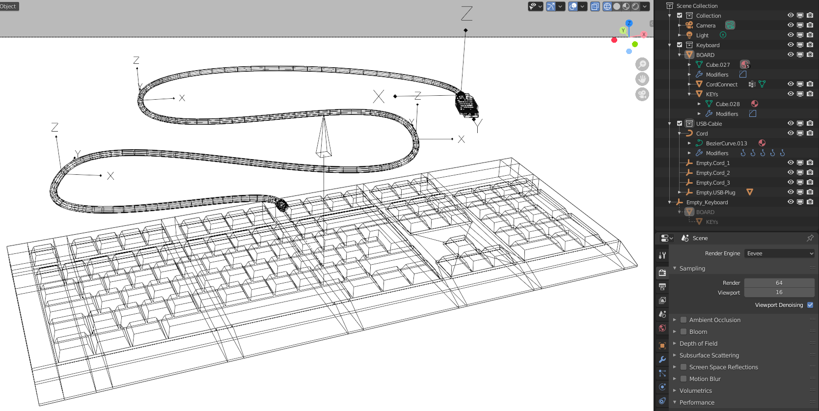Select the CordConnect item in outliner
This screenshot has height=411, width=819.
tap(721, 84)
